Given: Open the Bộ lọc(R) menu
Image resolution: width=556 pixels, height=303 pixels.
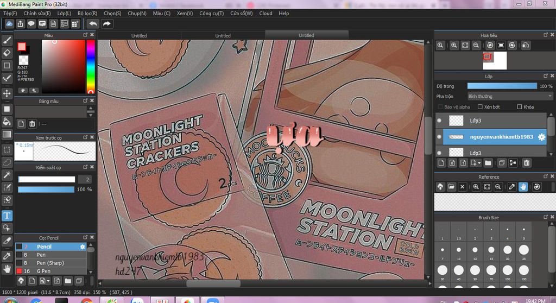Looking at the screenshot, I should tap(87, 13).
